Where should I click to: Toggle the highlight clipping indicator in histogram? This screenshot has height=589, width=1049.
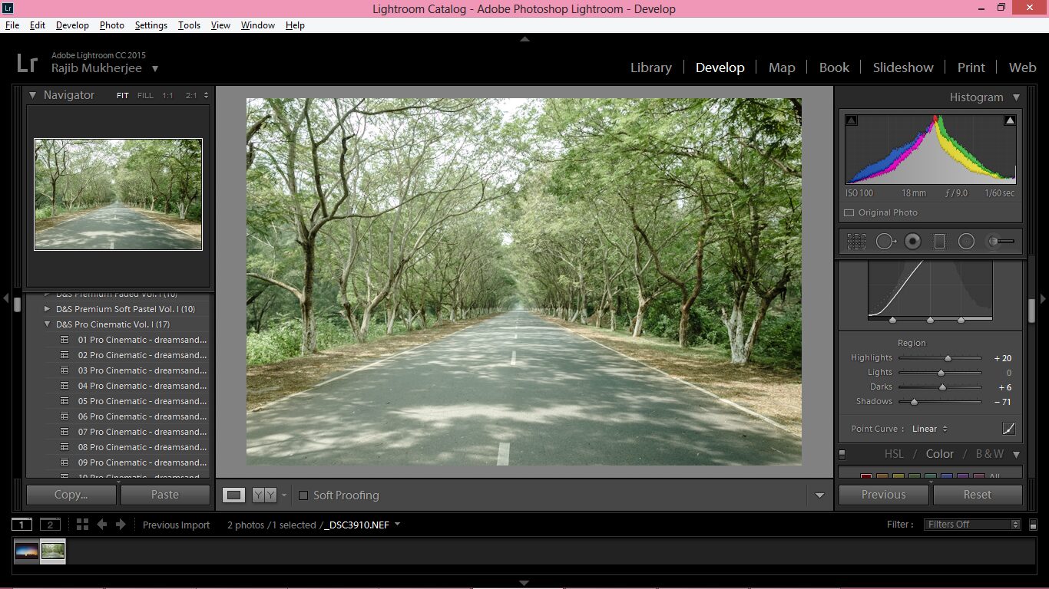click(1010, 120)
